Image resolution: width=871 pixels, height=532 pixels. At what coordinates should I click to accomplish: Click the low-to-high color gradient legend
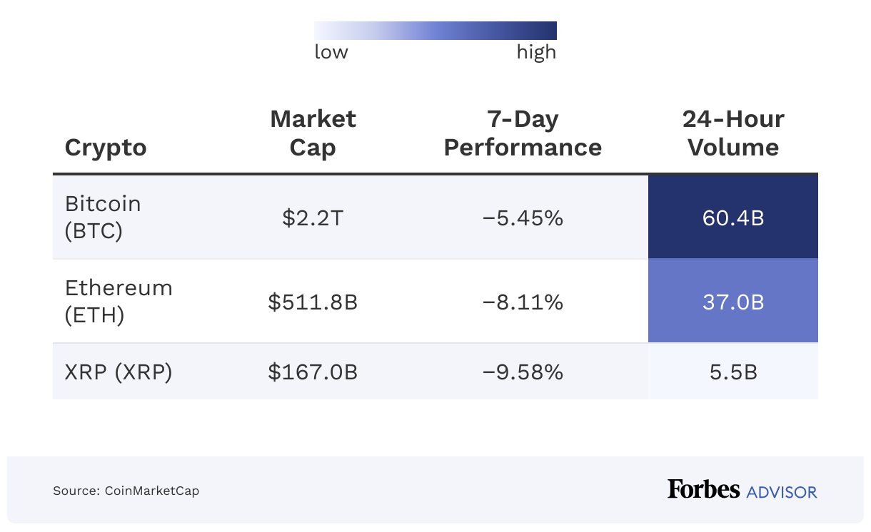435,31
